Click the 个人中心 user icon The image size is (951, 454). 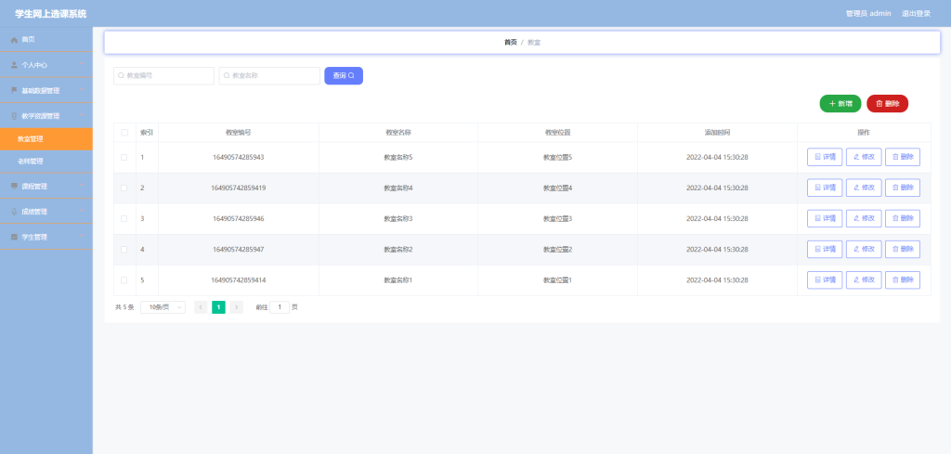point(15,65)
